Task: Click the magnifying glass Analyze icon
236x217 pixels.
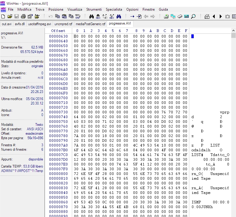Action: click(x=193, y=16)
